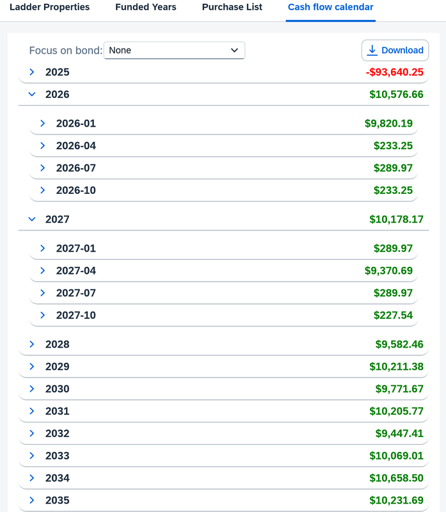Expand the 2026-07 month chevron
446x512 pixels.
pyautogui.click(x=42, y=168)
